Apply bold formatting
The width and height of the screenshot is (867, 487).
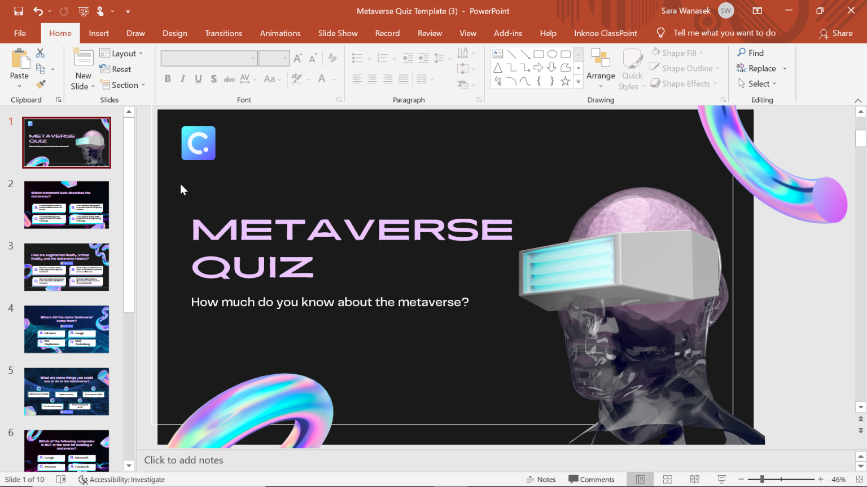coord(167,79)
